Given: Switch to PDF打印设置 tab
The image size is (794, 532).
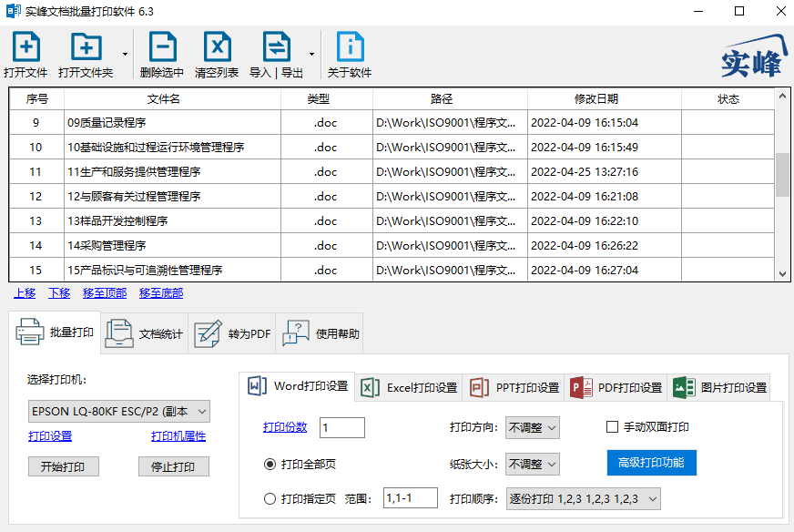Looking at the screenshot, I should pos(616,388).
